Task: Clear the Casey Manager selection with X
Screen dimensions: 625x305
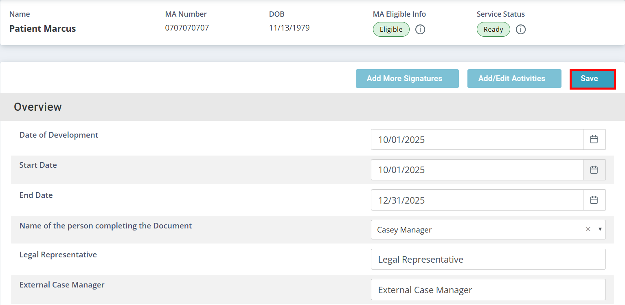Action: 588,229
